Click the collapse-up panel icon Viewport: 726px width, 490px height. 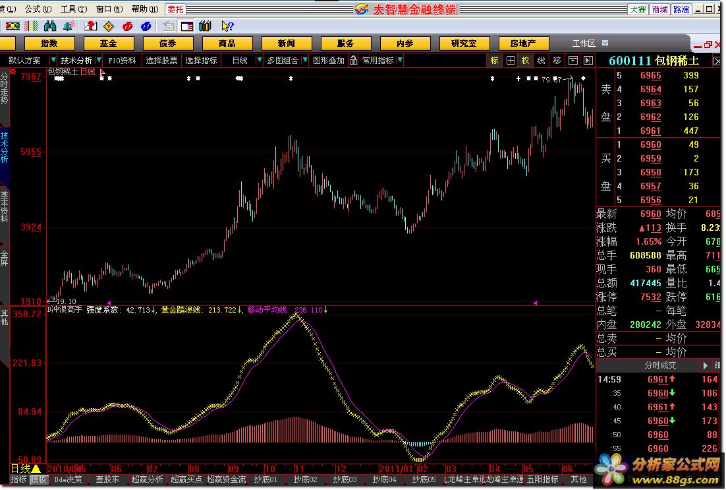(x=572, y=60)
